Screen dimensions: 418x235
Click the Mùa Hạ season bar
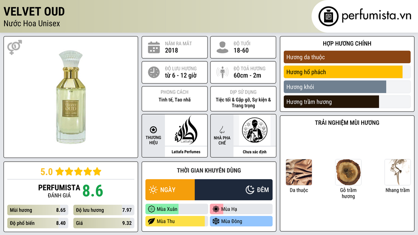point(241,209)
